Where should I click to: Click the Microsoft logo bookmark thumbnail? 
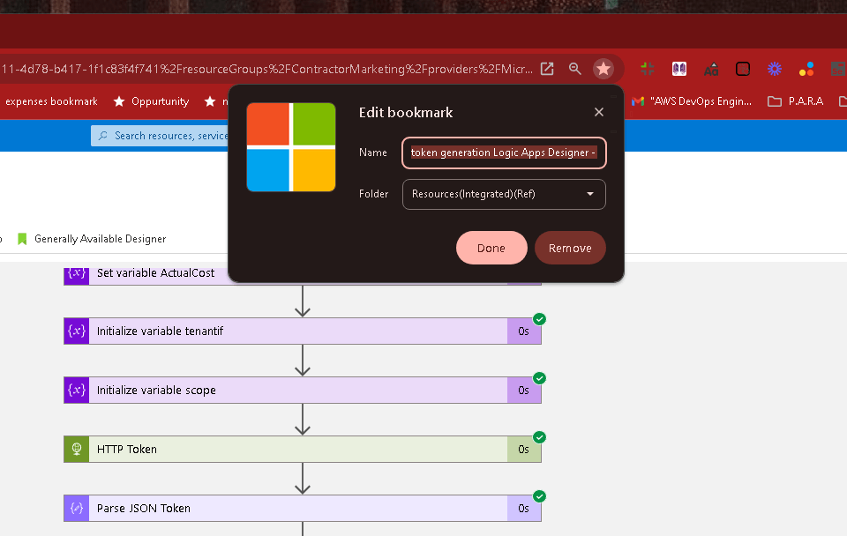(x=291, y=147)
